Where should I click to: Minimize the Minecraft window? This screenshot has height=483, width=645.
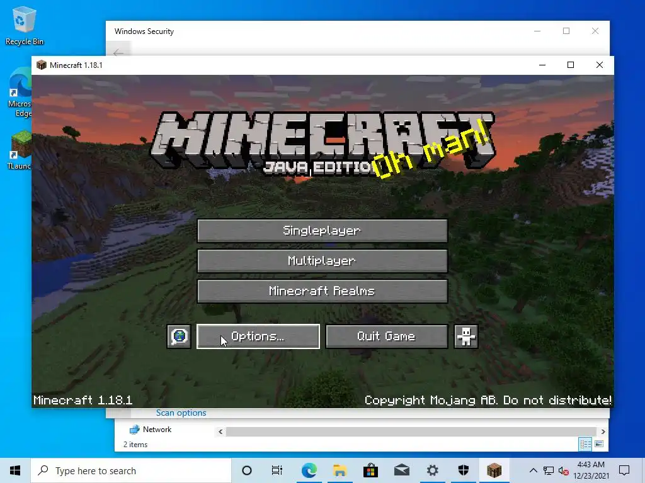[x=542, y=65]
